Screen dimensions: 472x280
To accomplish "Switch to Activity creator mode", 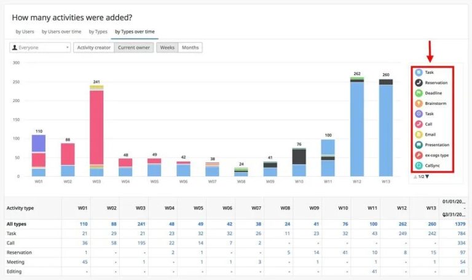I will pos(93,47).
